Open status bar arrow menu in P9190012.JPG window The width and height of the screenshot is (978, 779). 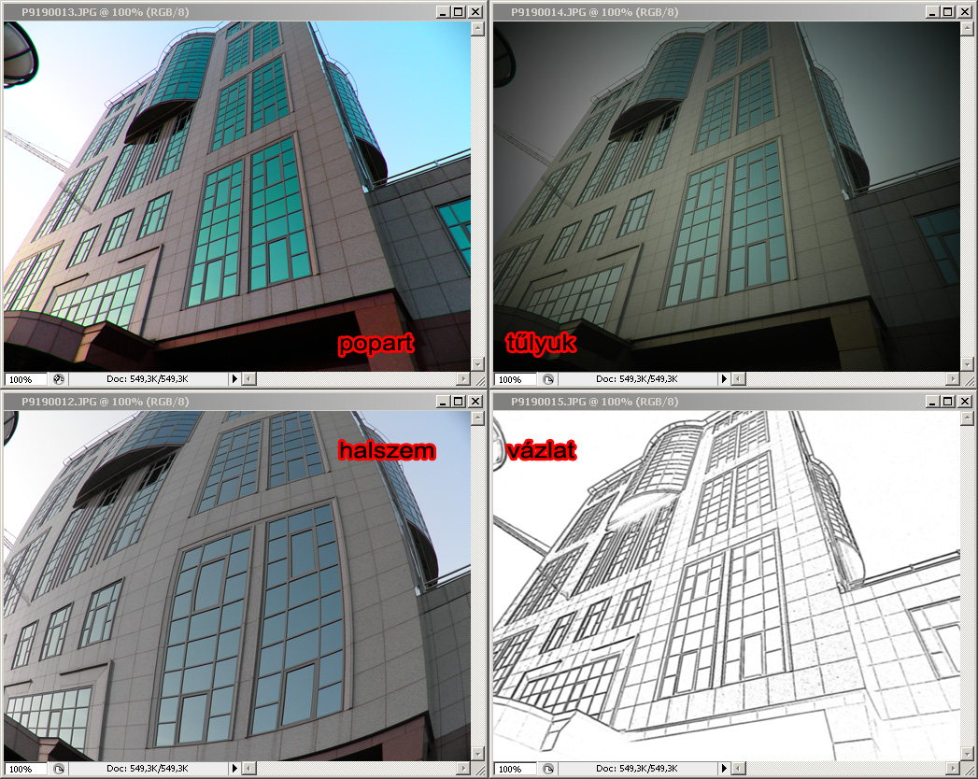click(x=234, y=769)
